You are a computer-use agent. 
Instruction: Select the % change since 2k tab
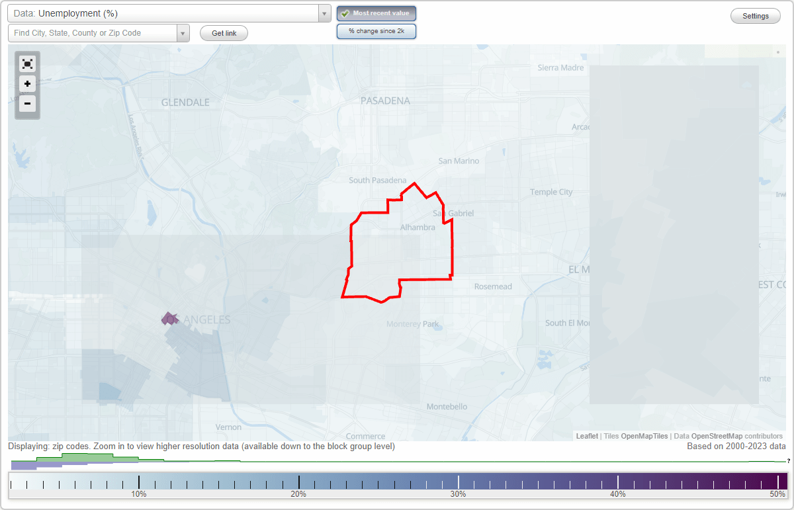pyautogui.click(x=376, y=30)
